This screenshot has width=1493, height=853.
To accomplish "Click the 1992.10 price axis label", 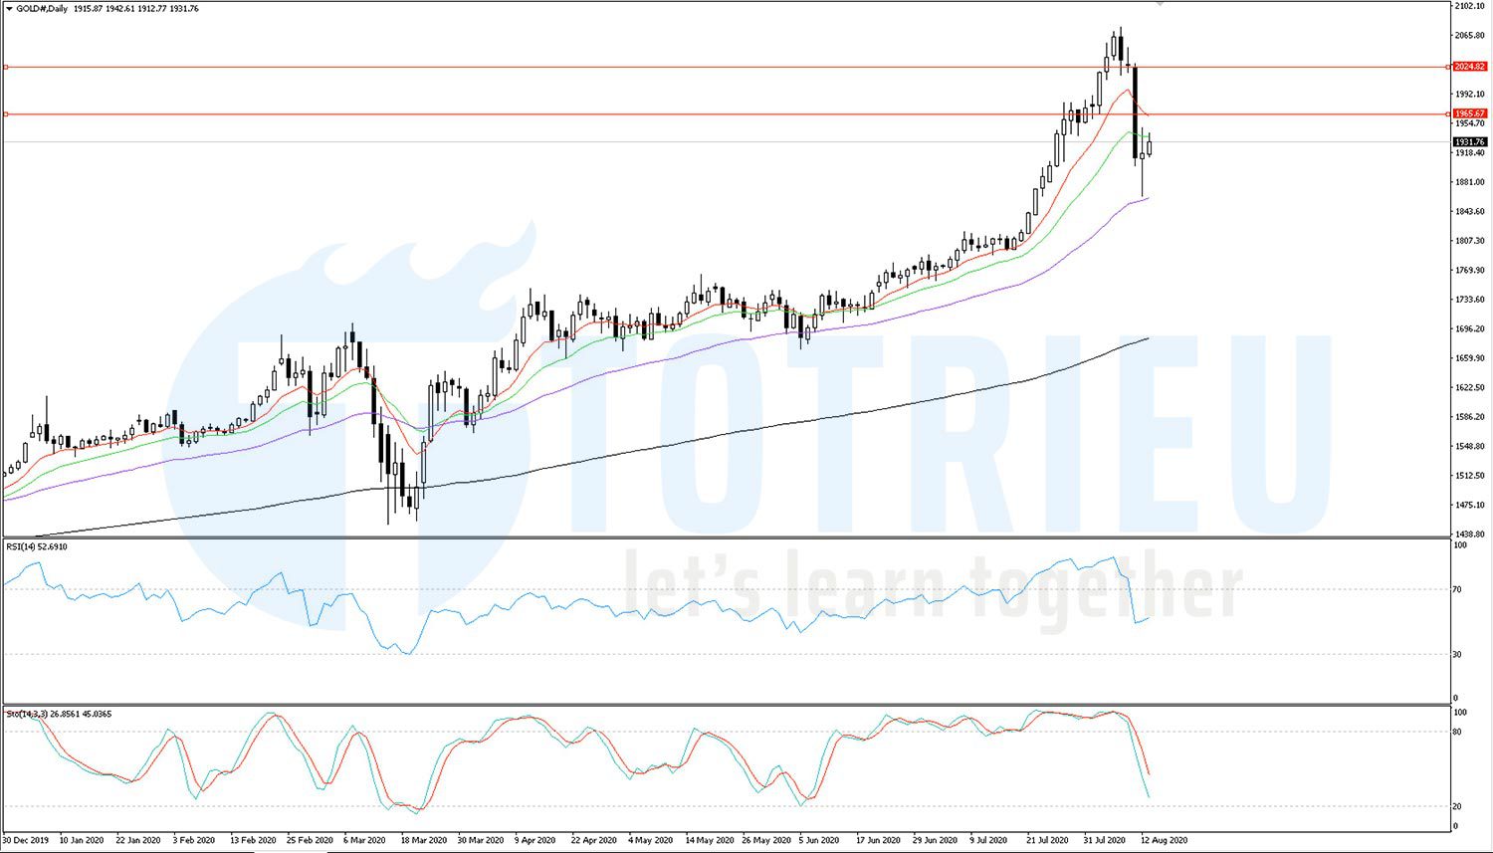I will tap(1469, 95).
